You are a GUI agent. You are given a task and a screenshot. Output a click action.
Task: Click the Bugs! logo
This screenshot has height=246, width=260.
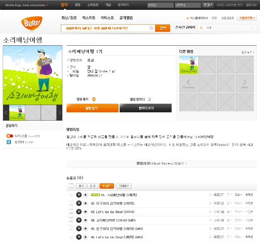click(32, 23)
